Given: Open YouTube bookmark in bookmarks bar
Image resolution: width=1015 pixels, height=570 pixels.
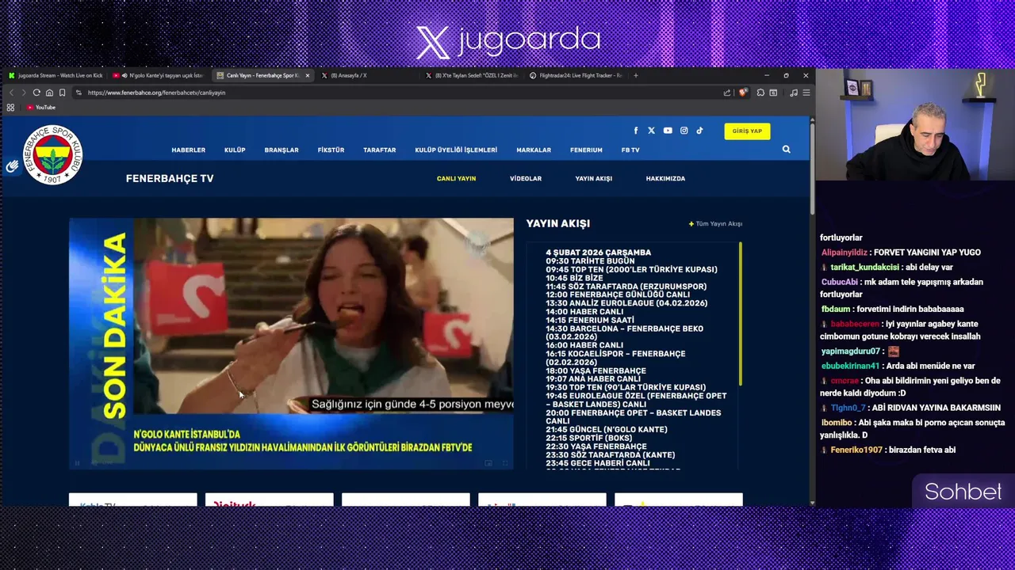Looking at the screenshot, I should point(41,108).
